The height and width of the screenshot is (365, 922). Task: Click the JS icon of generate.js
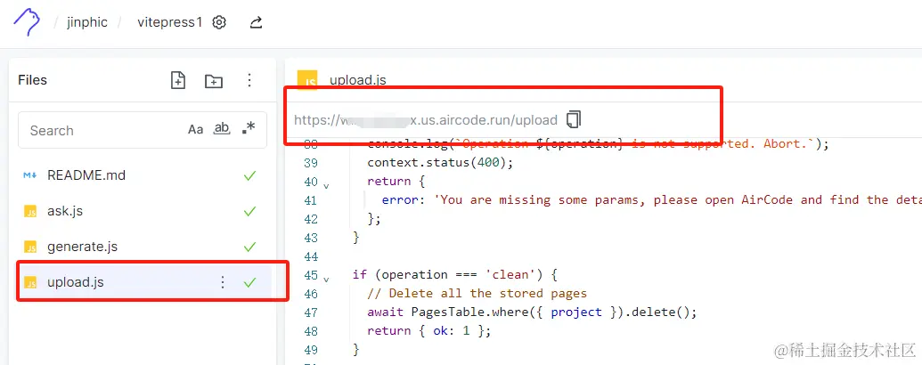click(30, 247)
